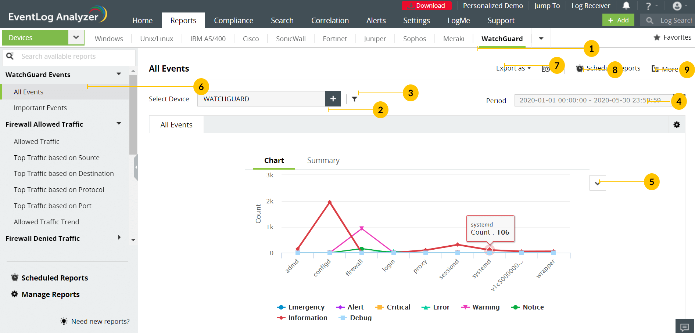The width and height of the screenshot is (695, 333).
Task: Open the Settings tab
Action: click(x=416, y=21)
